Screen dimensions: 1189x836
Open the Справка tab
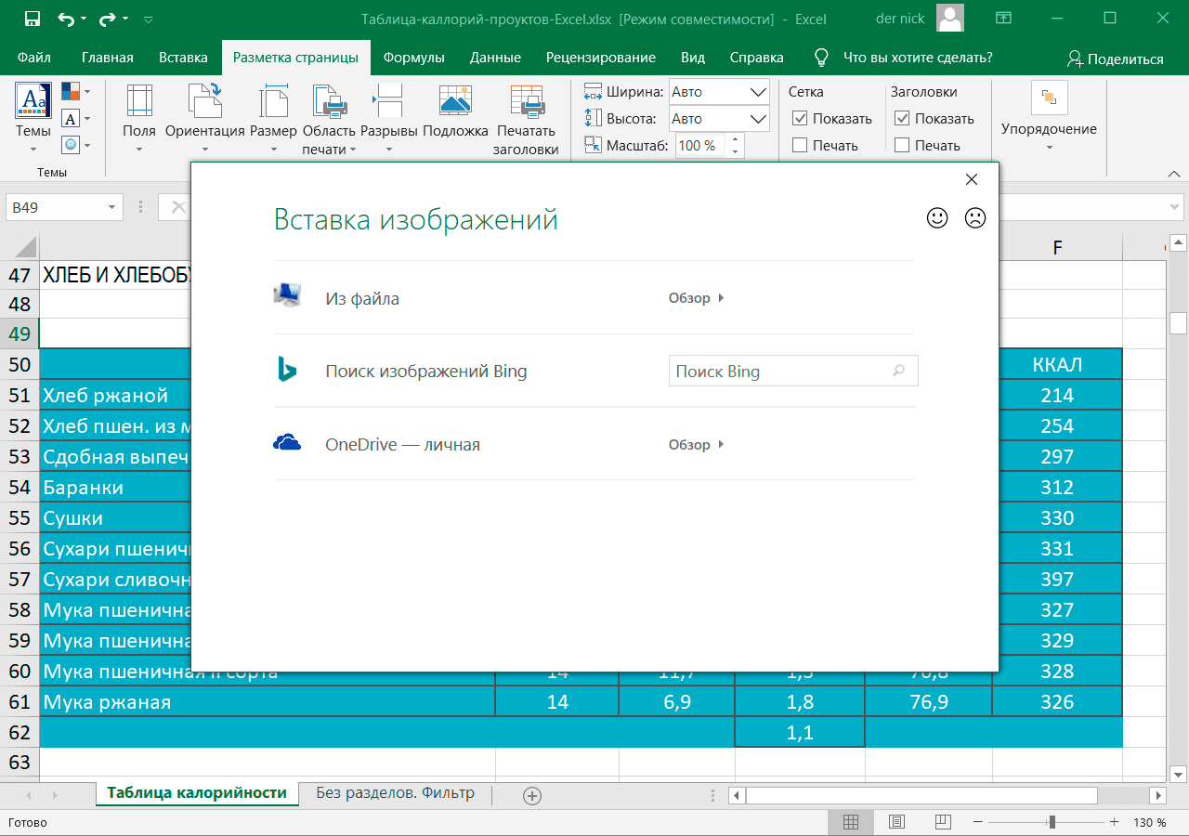click(x=757, y=58)
